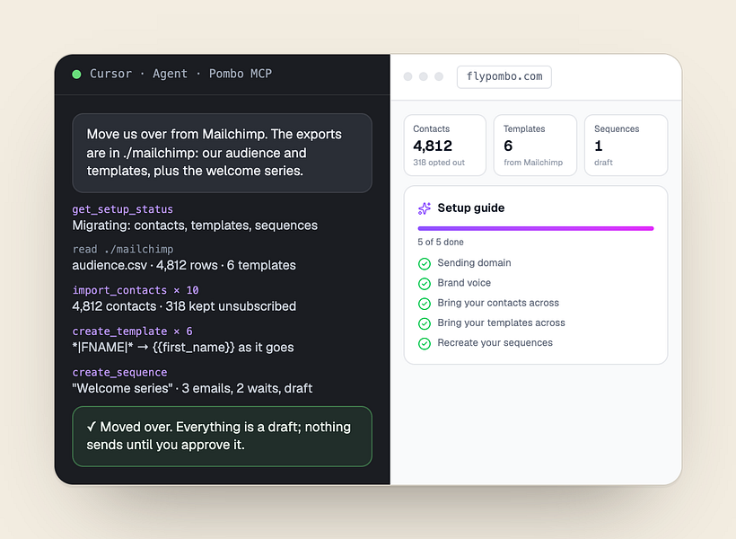Click the "5 of 5 done" label
This screenshot has height=539, width=736.
click(441, 242)
